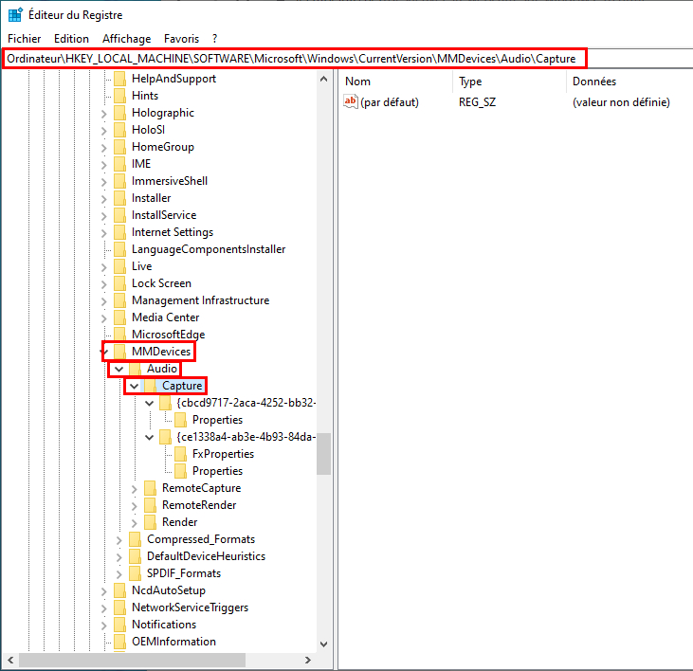Image resolution: width=693 pixels, height=671 pixels.
Task: Click the tree vertical scrollbar thumb
Action: 324,454
